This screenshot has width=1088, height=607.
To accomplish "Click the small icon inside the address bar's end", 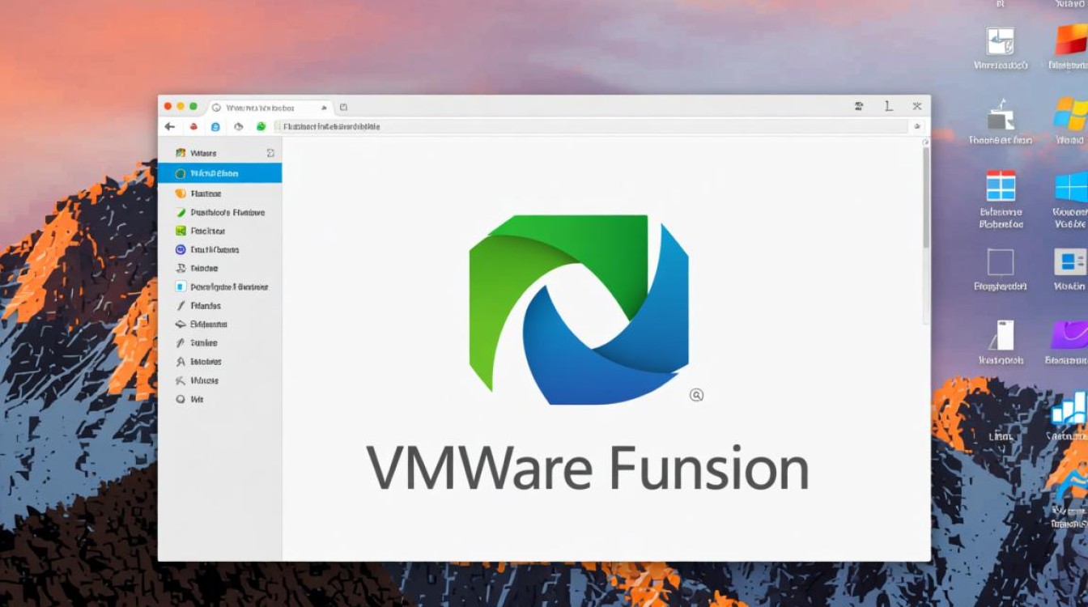I will [x=917, y=126].
